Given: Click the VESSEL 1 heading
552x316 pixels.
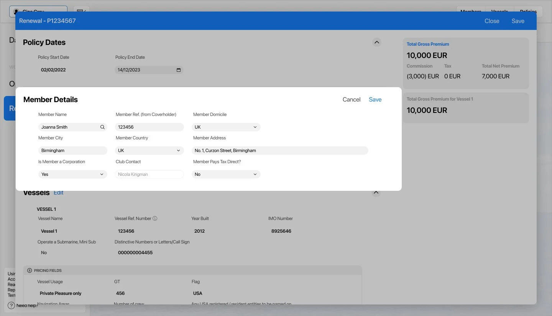Looking at the screenshot, I should tap(46, 209).
